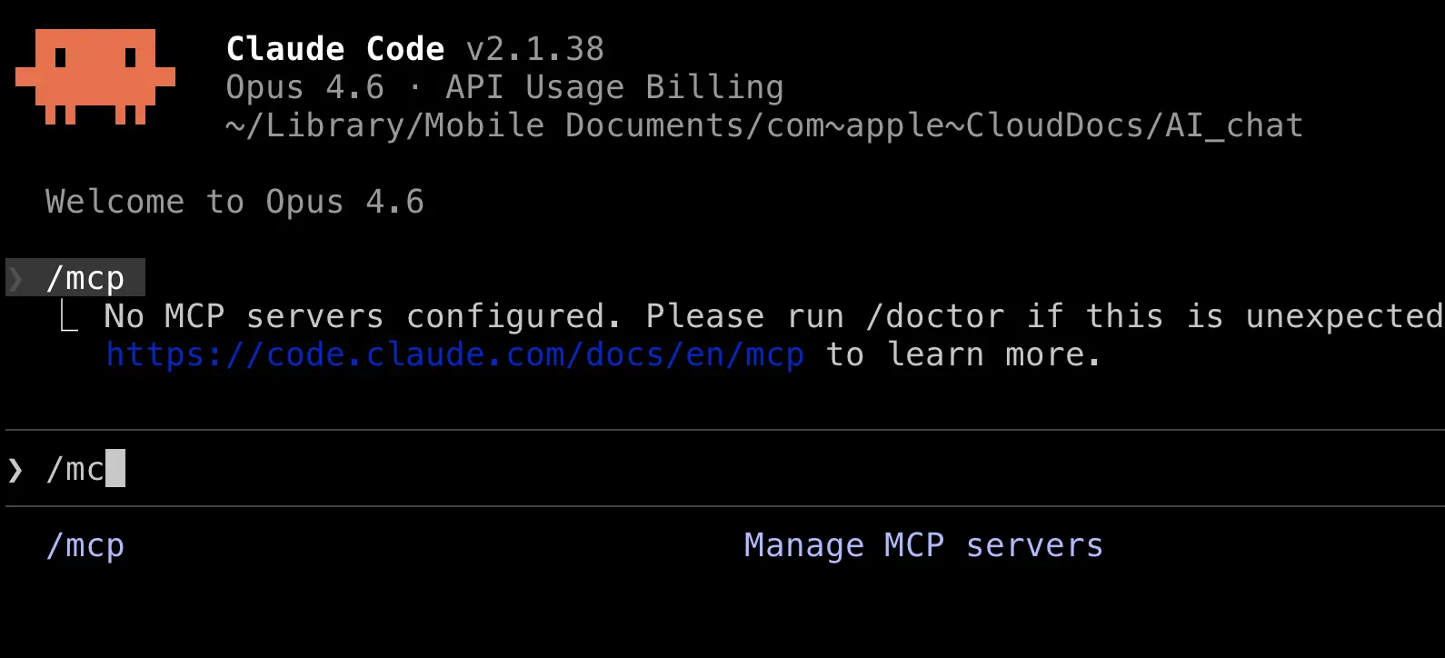
Task: Click the orange Claude Code mascot icon
Action: (95, 76)
